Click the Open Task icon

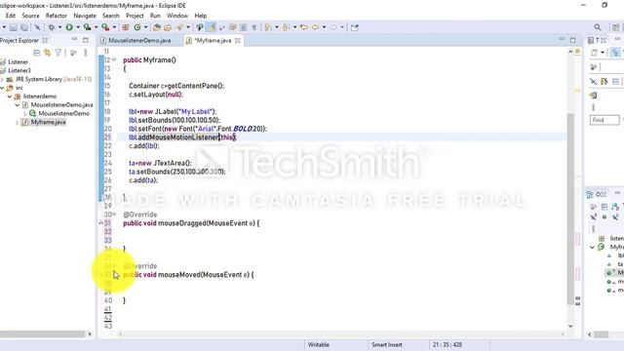pos(168,27)
